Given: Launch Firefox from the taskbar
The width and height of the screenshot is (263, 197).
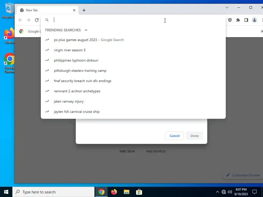Looking at the screenshot, I should point(114,192).
